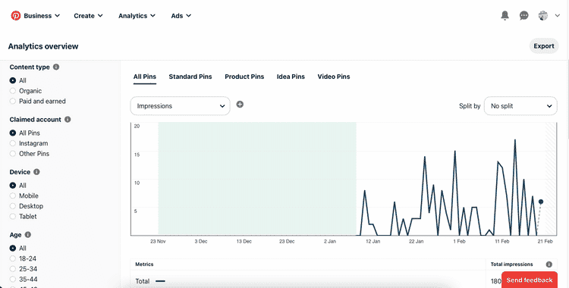Click the profile avatar icon

point(543,16)
